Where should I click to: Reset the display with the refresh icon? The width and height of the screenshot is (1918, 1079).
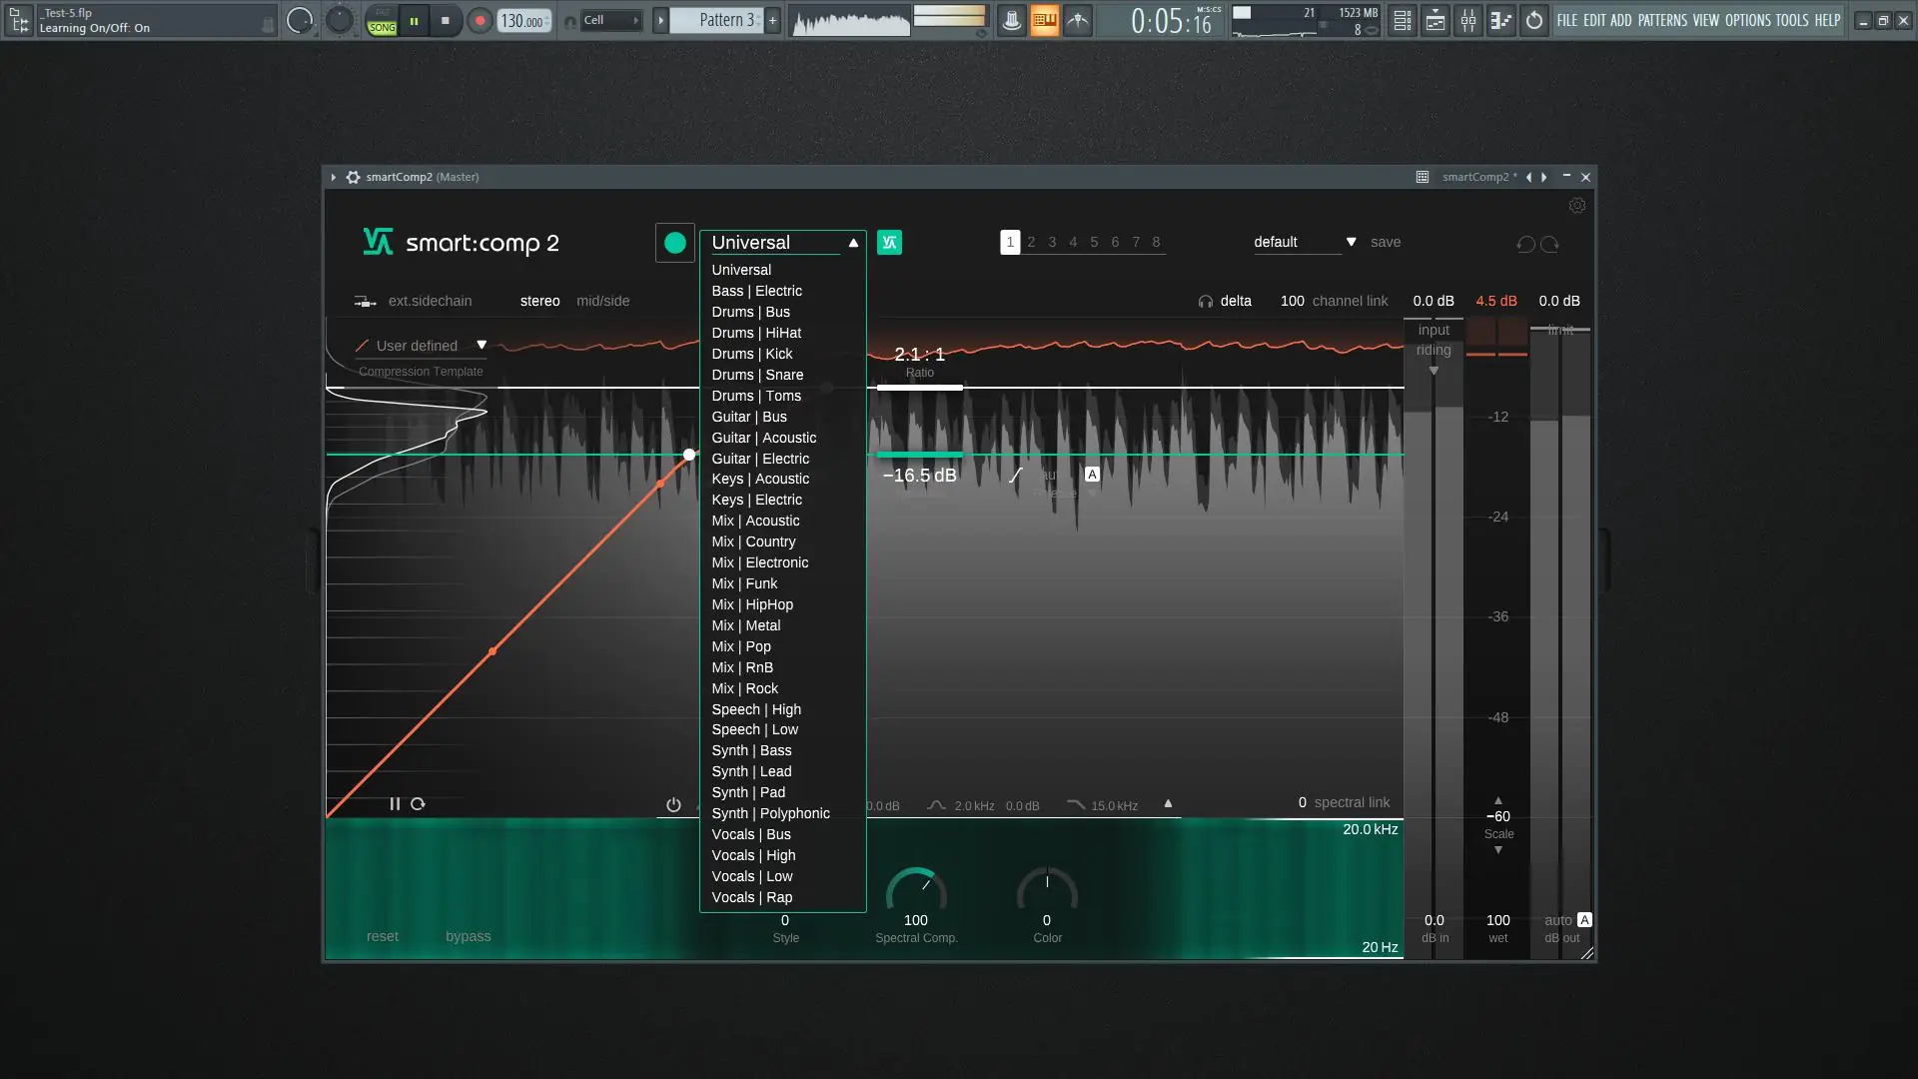418,804
